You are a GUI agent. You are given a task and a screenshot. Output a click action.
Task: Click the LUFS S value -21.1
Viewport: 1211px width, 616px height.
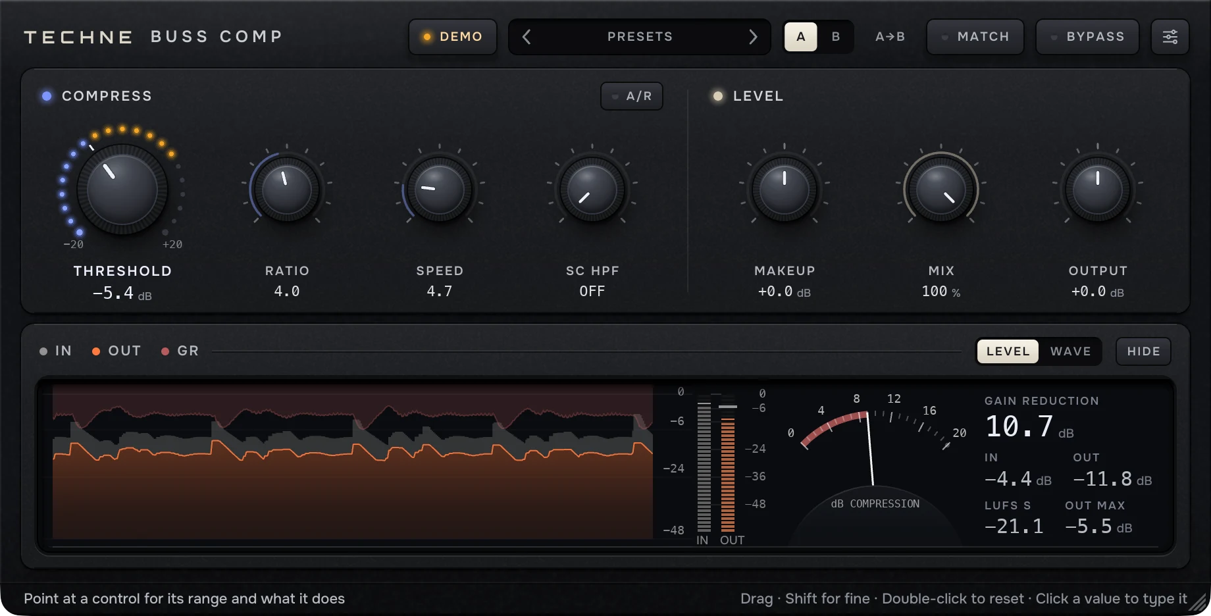click(1014, 526)
